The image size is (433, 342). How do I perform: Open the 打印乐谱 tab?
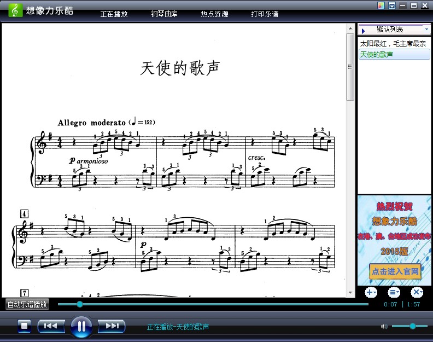(x=265, y=14)
